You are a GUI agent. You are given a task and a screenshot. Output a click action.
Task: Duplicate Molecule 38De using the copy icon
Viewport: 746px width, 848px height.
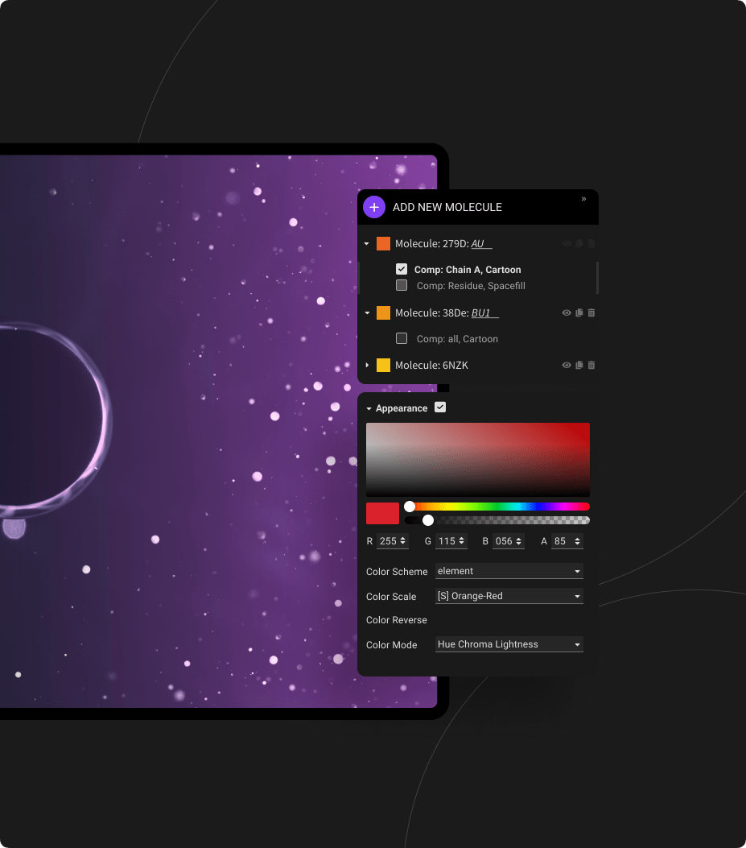pos(579,312)
